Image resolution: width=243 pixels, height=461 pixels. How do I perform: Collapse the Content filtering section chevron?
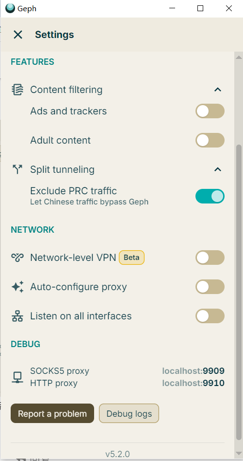point(217,90)
